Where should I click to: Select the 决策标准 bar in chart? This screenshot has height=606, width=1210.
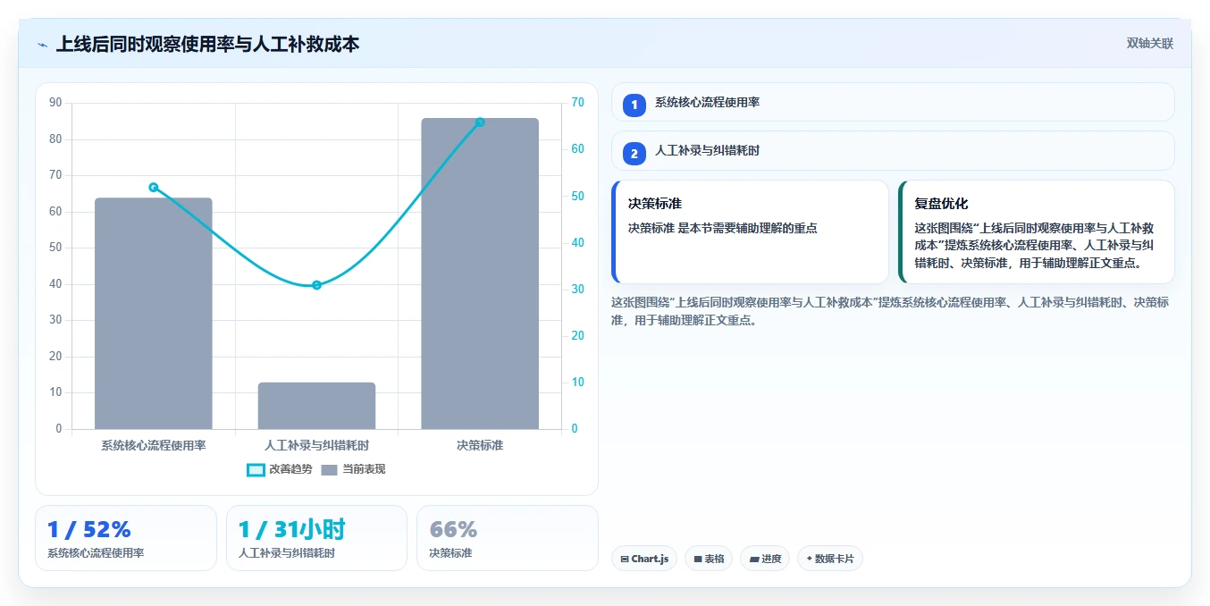[480, 274]
